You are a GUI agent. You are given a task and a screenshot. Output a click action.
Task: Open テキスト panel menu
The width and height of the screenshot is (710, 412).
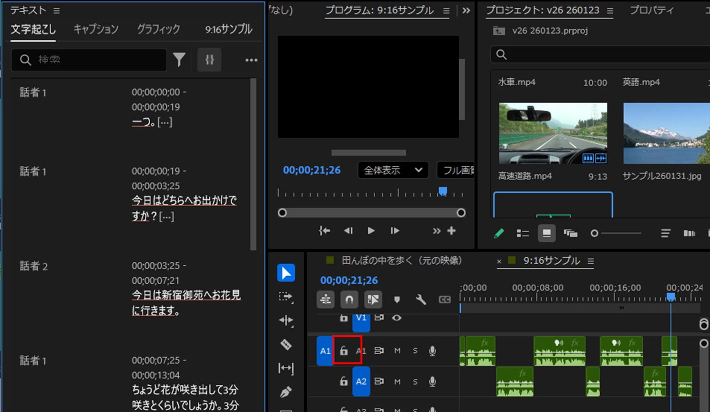[56, 10]
